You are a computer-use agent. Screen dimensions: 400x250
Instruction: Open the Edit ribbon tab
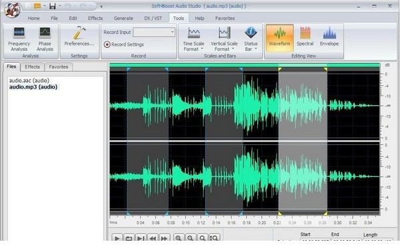click(73, 19)
